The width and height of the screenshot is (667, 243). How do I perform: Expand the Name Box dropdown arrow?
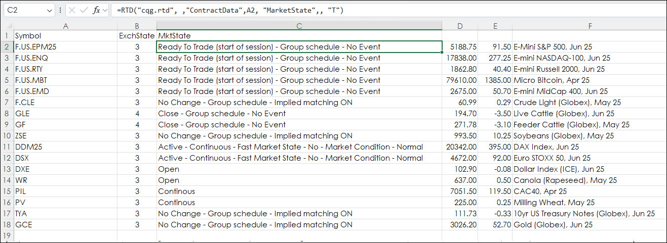pyautogui.click(x=49, y=10)
